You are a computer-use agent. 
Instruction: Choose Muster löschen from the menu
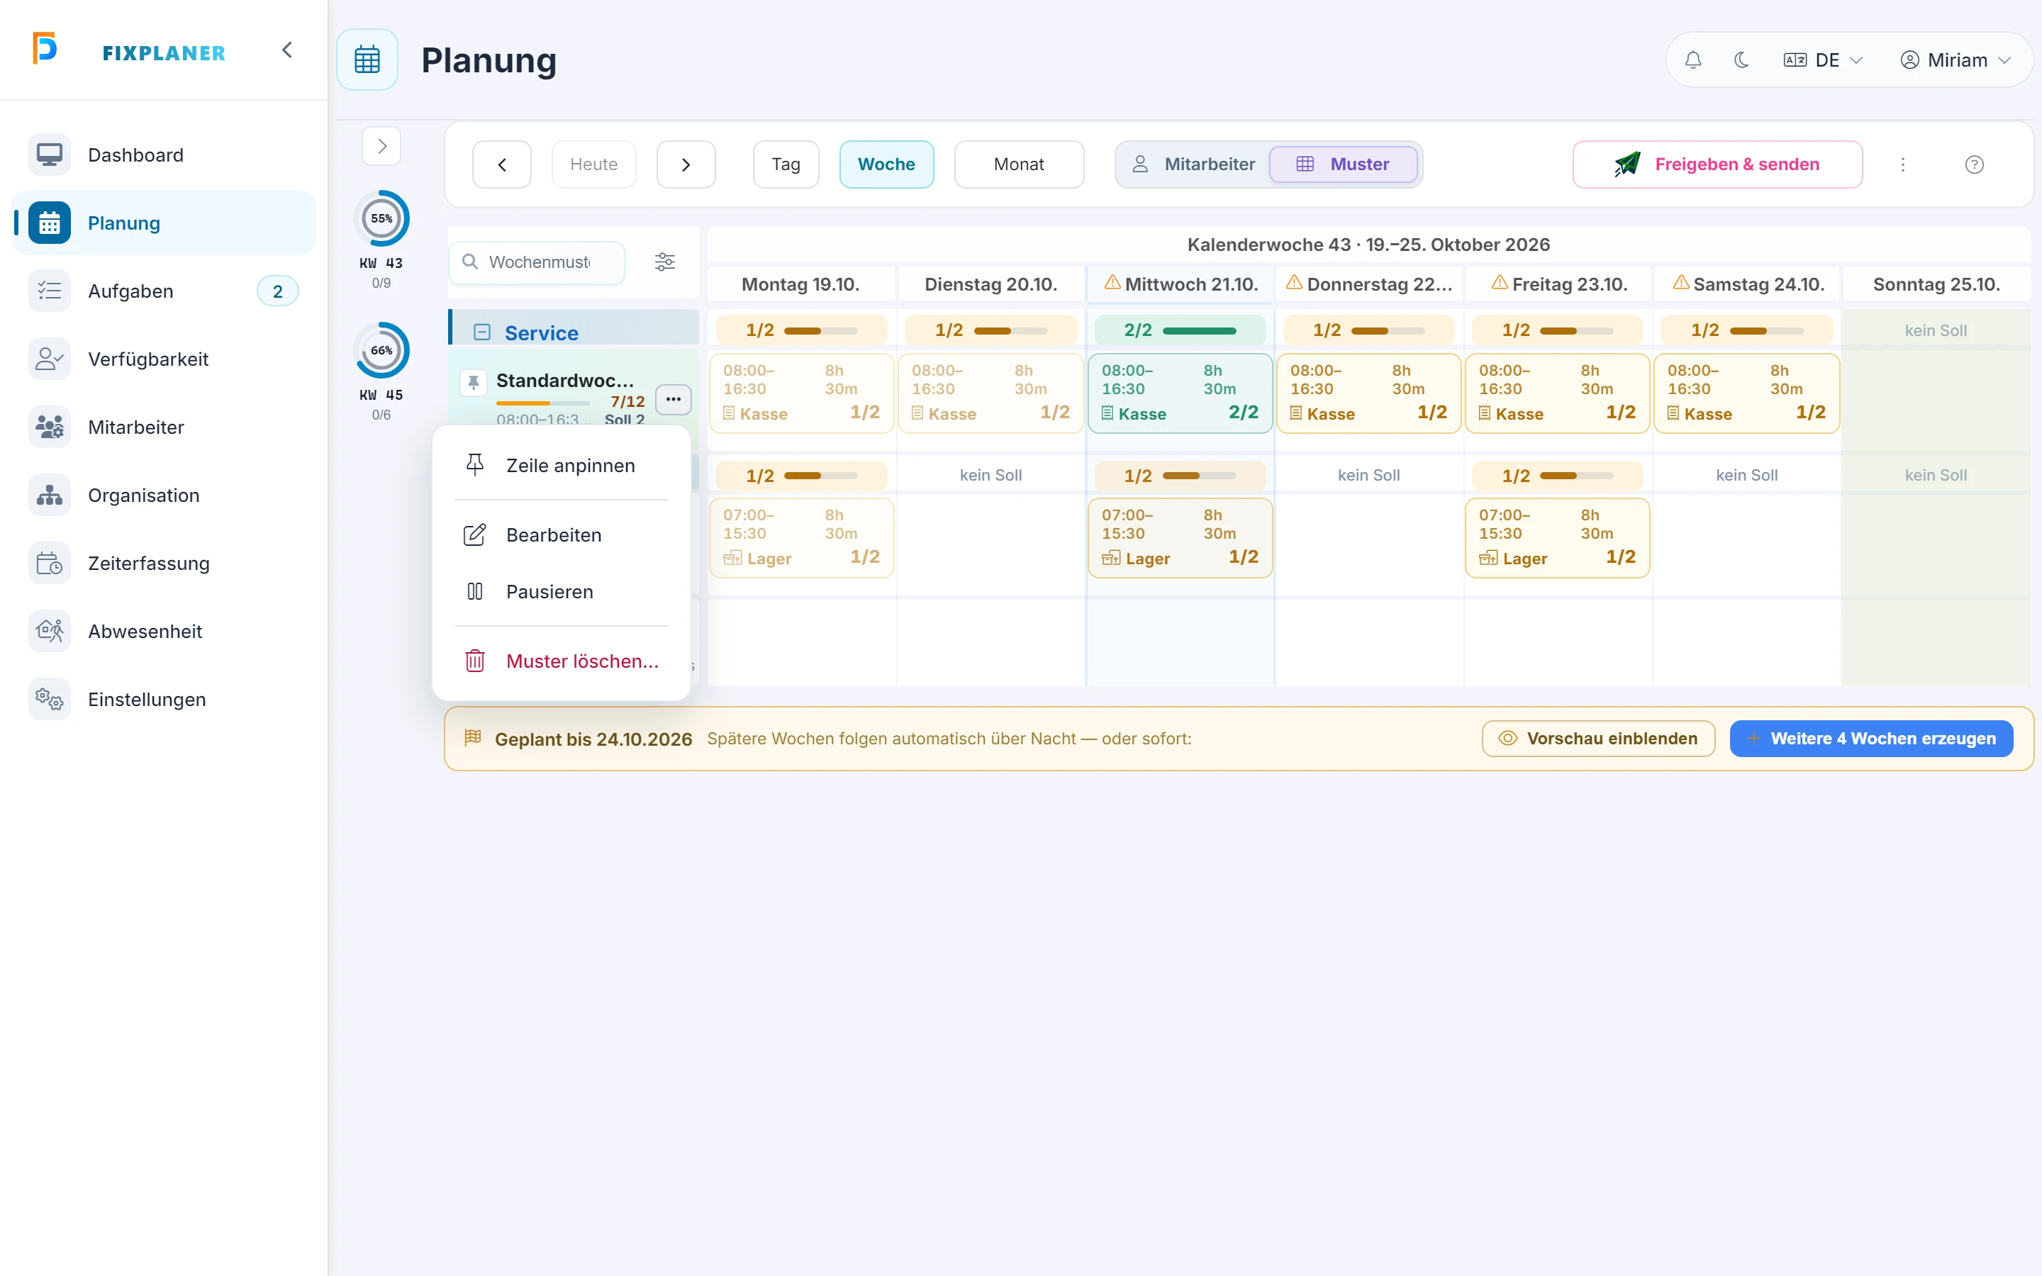561,661
